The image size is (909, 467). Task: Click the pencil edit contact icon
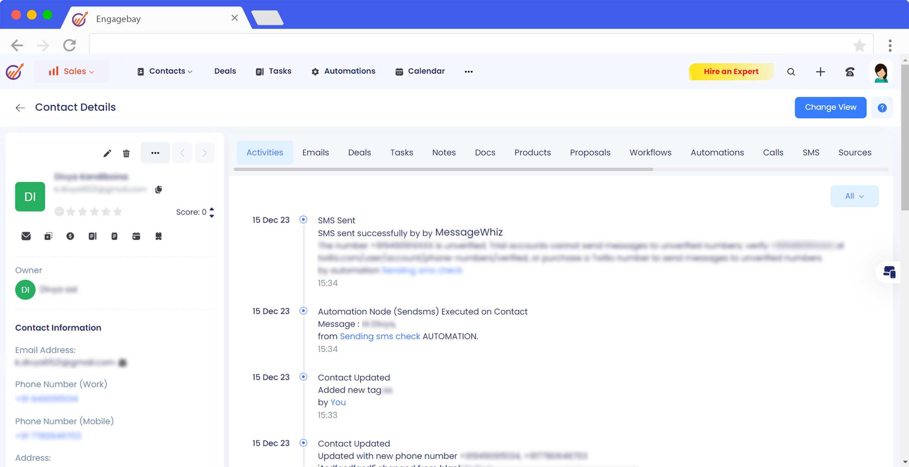tap(107, 153)
